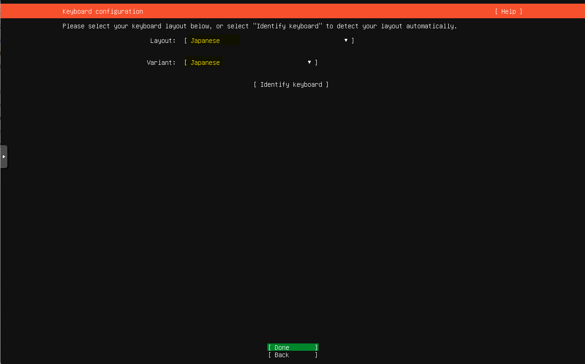Open Help for keyboard configuration guidance

(508, 11)
